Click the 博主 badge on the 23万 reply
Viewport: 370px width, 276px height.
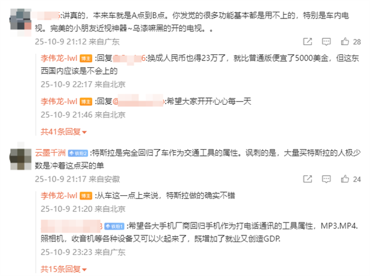pos(86,58)
